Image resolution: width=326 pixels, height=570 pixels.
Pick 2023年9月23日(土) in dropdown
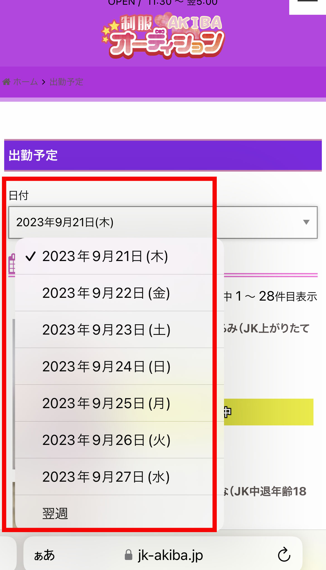coord(120,330)
